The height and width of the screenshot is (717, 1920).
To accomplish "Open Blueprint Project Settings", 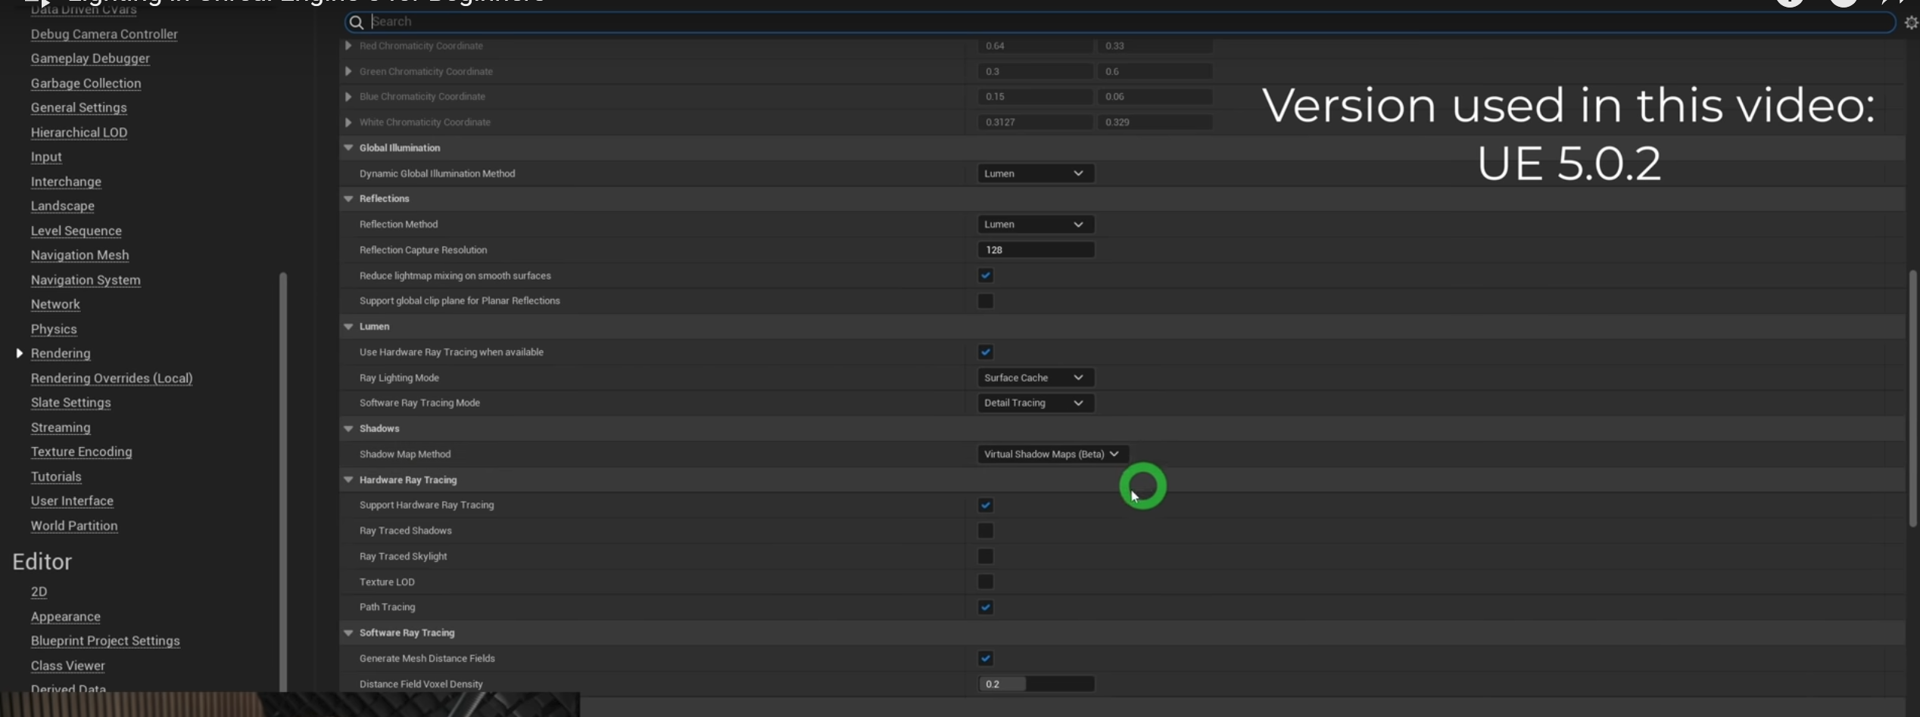I will (x=105, y=641).
